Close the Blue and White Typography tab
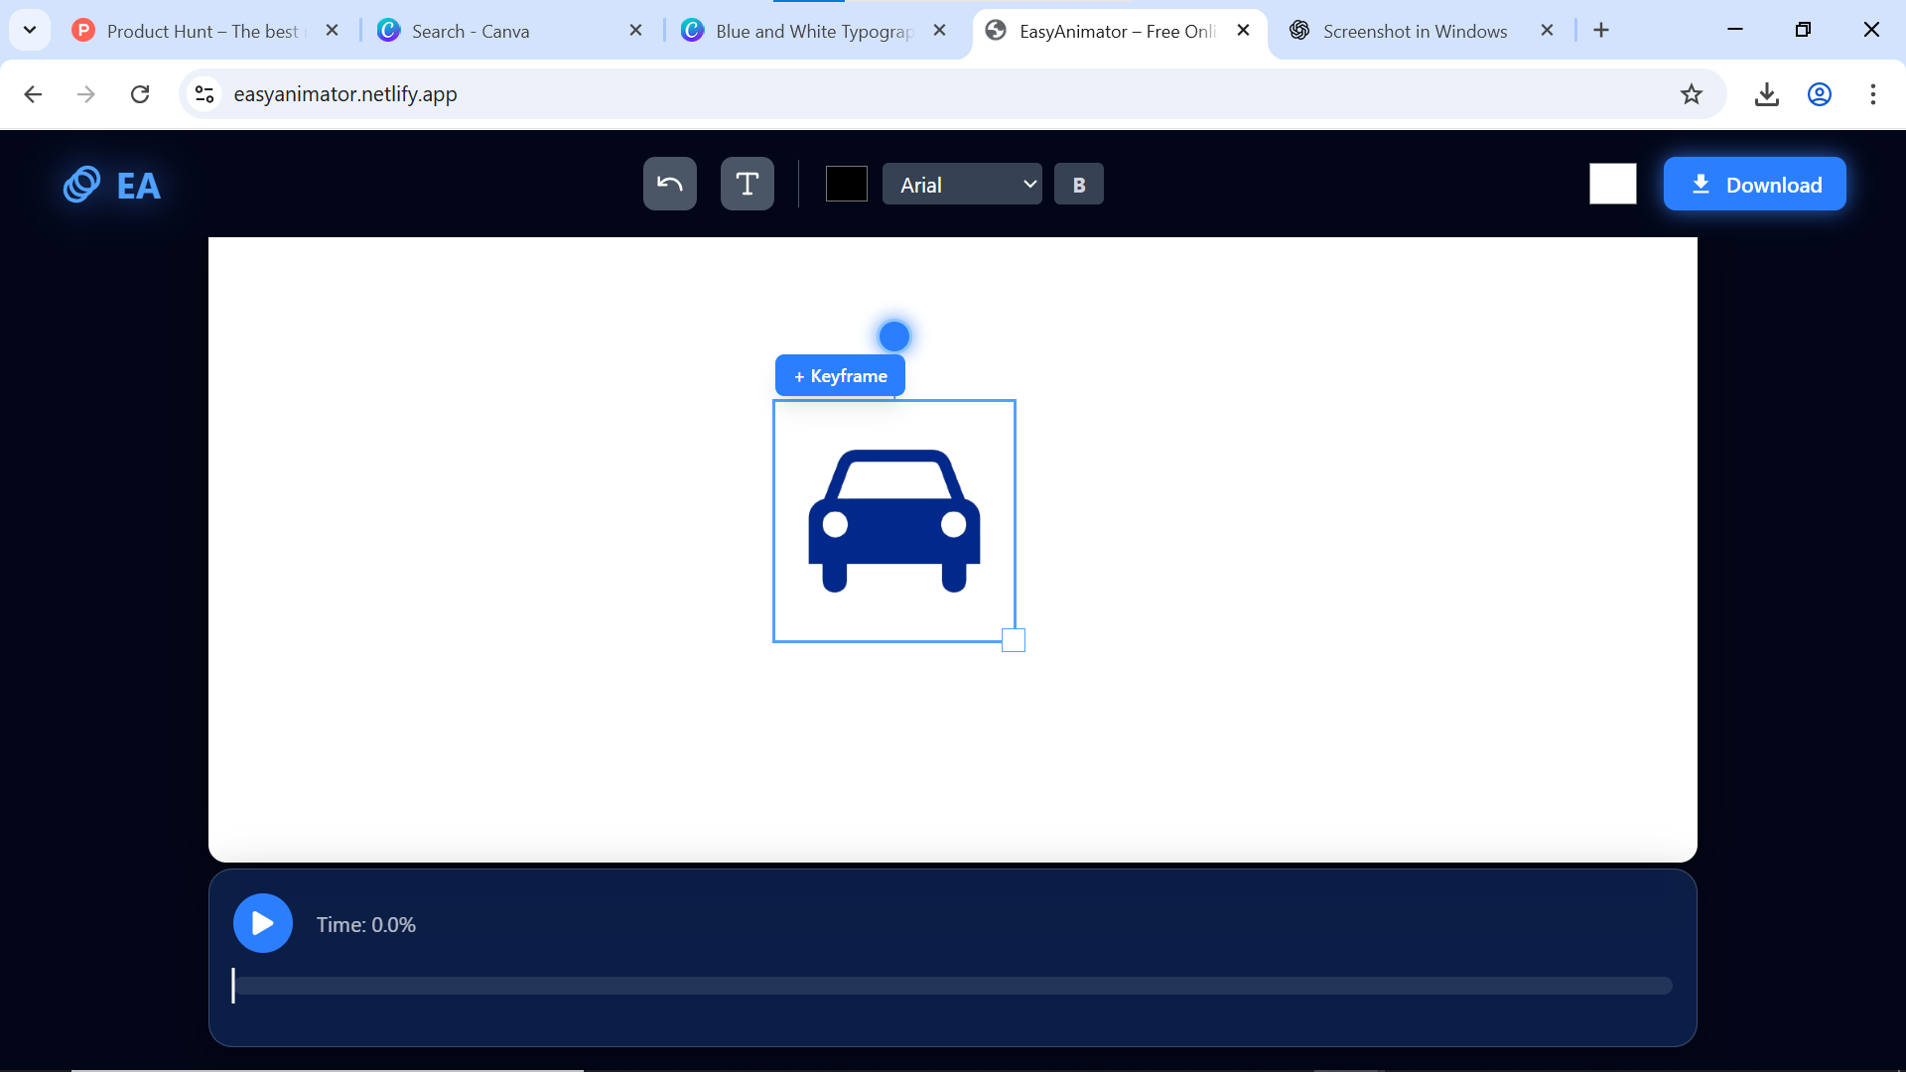 pos(940,31)
